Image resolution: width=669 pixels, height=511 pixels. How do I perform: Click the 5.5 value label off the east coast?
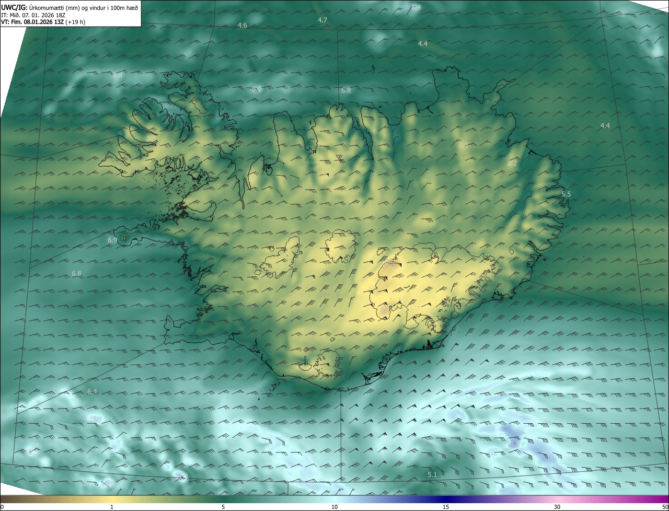pos(566,194)
